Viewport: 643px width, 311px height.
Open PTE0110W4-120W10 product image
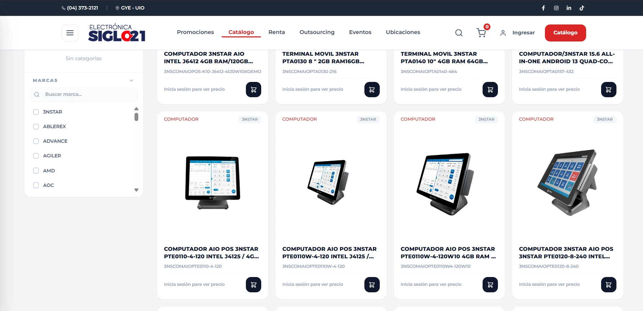446,184
